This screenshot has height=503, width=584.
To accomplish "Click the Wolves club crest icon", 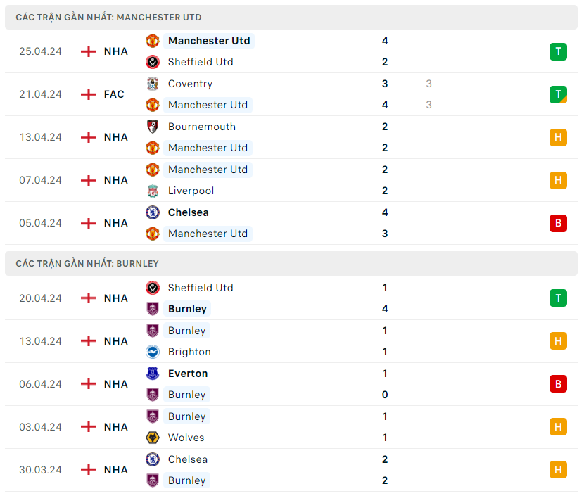I will click(x=152, y=438).
